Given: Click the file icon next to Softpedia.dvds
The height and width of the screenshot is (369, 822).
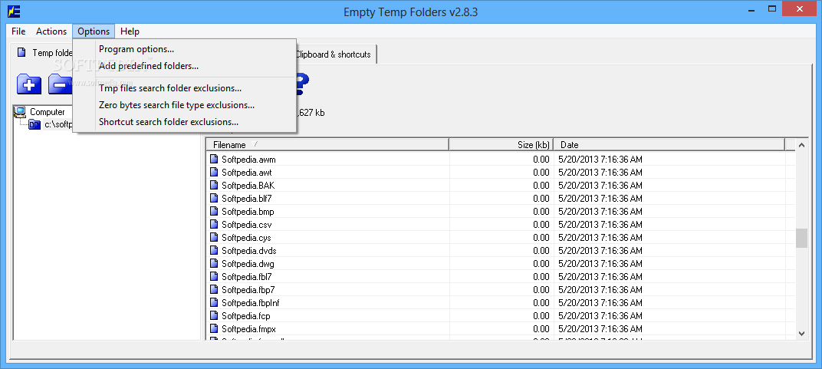Looking at the screenshot, I should pyautogui.click(x=214, y=251).
